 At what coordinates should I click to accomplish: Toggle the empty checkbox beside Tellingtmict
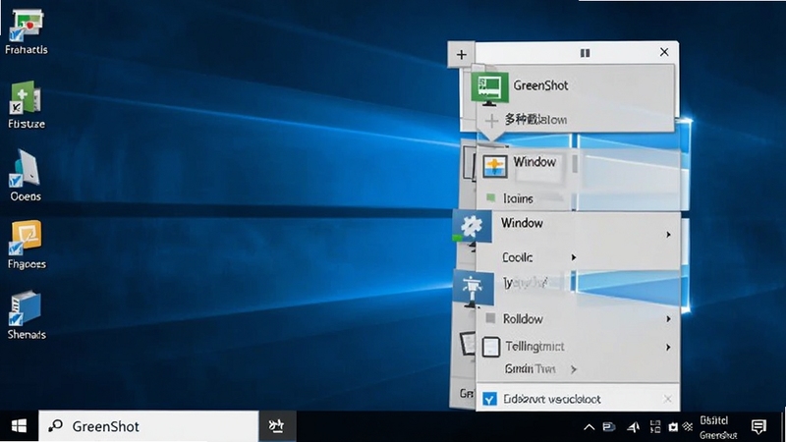tap(490, 347)
